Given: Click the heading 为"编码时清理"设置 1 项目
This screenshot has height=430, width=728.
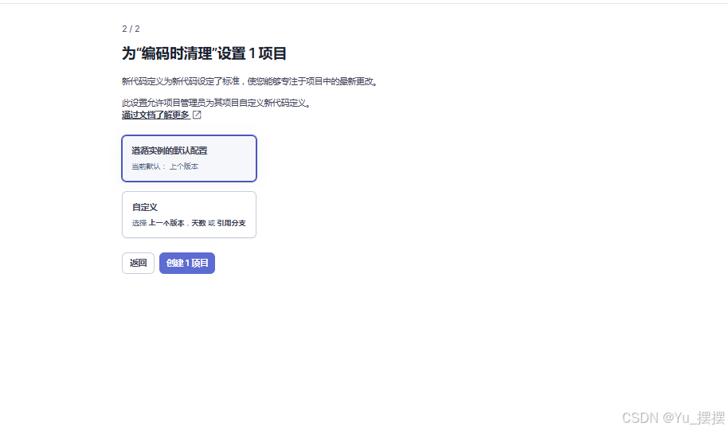Looking at the screenshot, I should [x=204, y=53].
